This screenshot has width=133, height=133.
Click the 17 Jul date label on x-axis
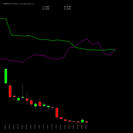click(56, 127)
